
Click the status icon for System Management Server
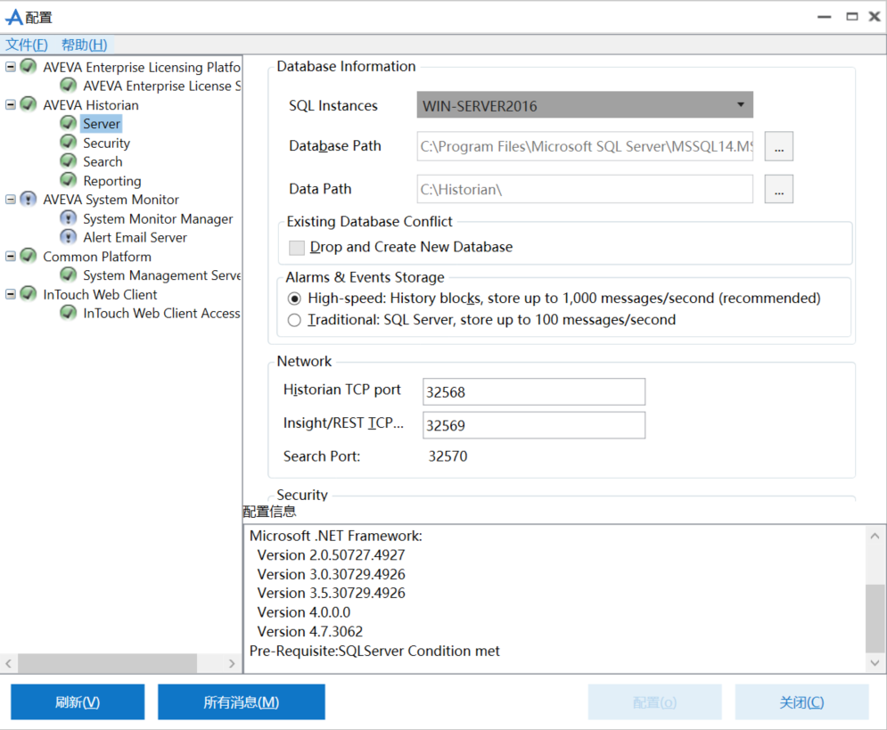point(68,275)
